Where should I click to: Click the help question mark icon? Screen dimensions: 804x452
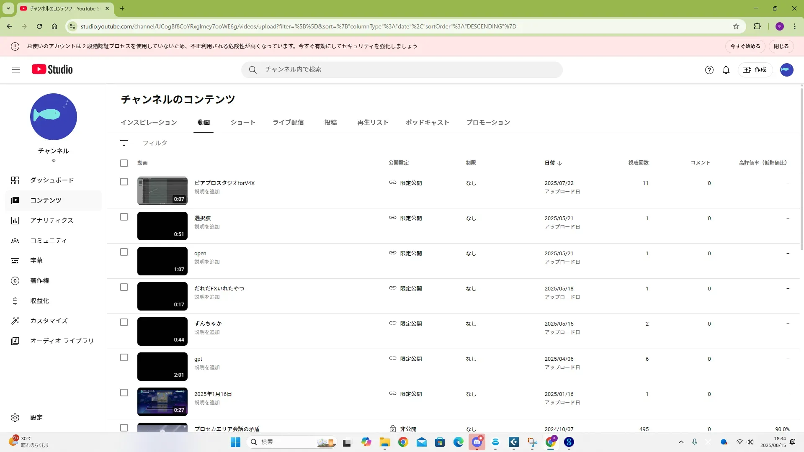coord(709,70)
